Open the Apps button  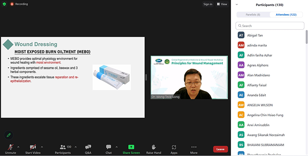[174, 149]
